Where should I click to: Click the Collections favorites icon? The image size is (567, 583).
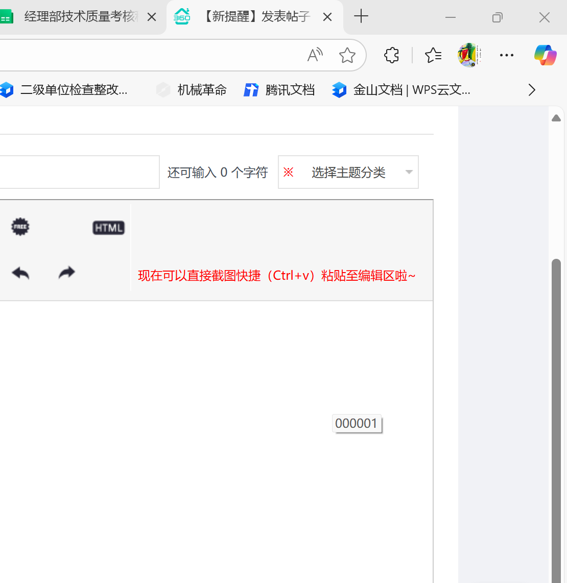click(x=433, y=55)
